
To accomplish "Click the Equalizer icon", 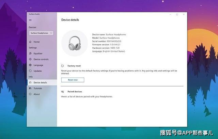I will click(30, 53).
